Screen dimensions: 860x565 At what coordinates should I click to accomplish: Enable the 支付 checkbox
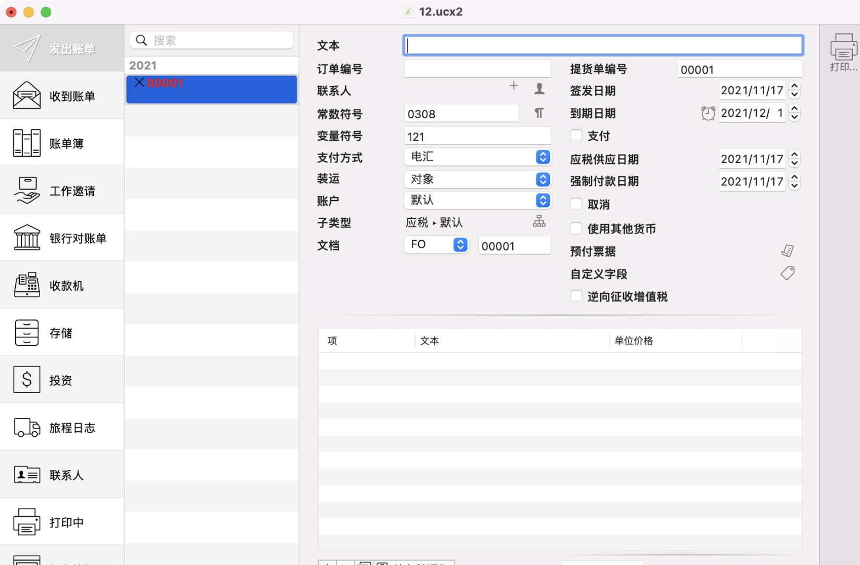575,135
